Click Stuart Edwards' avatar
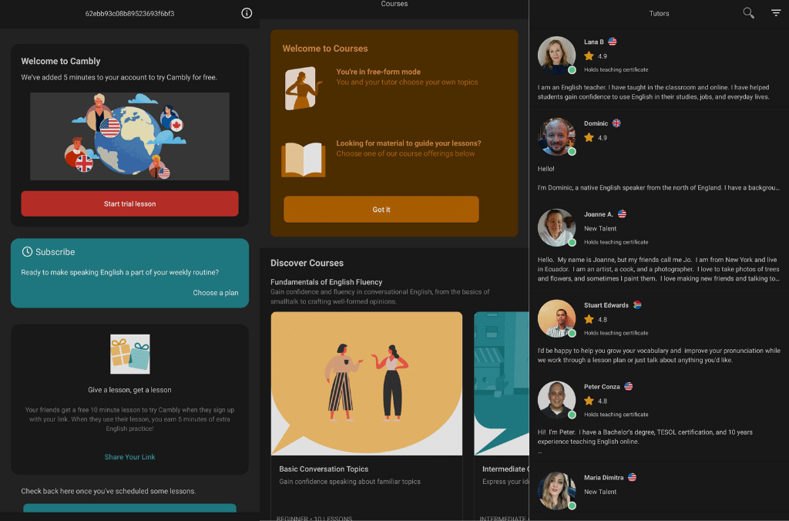Image resolution: width=789 pixels, height=521 pixels. (556, 318)
